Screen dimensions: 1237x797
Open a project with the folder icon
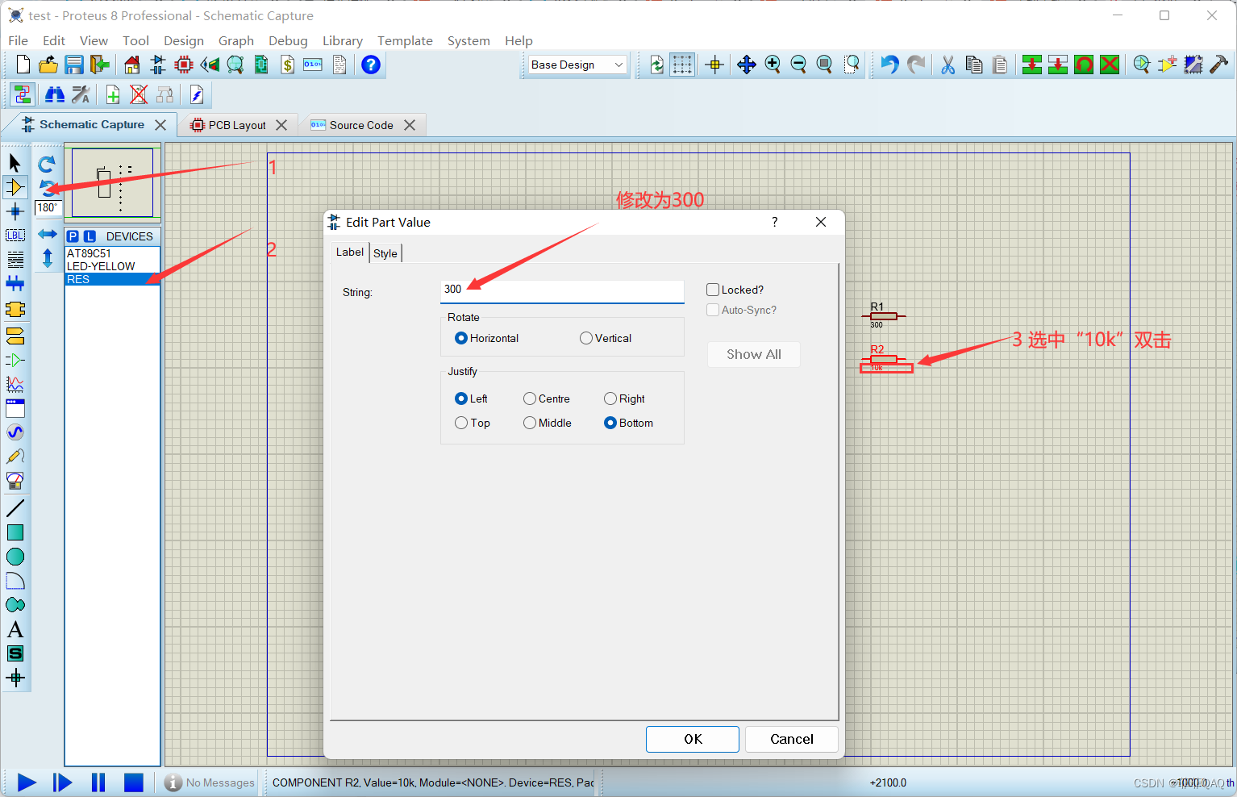[x=48, y=65]
